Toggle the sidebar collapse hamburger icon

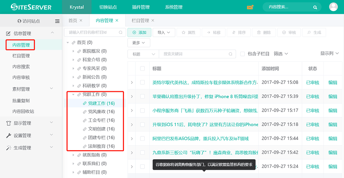(x=57, y=21)
